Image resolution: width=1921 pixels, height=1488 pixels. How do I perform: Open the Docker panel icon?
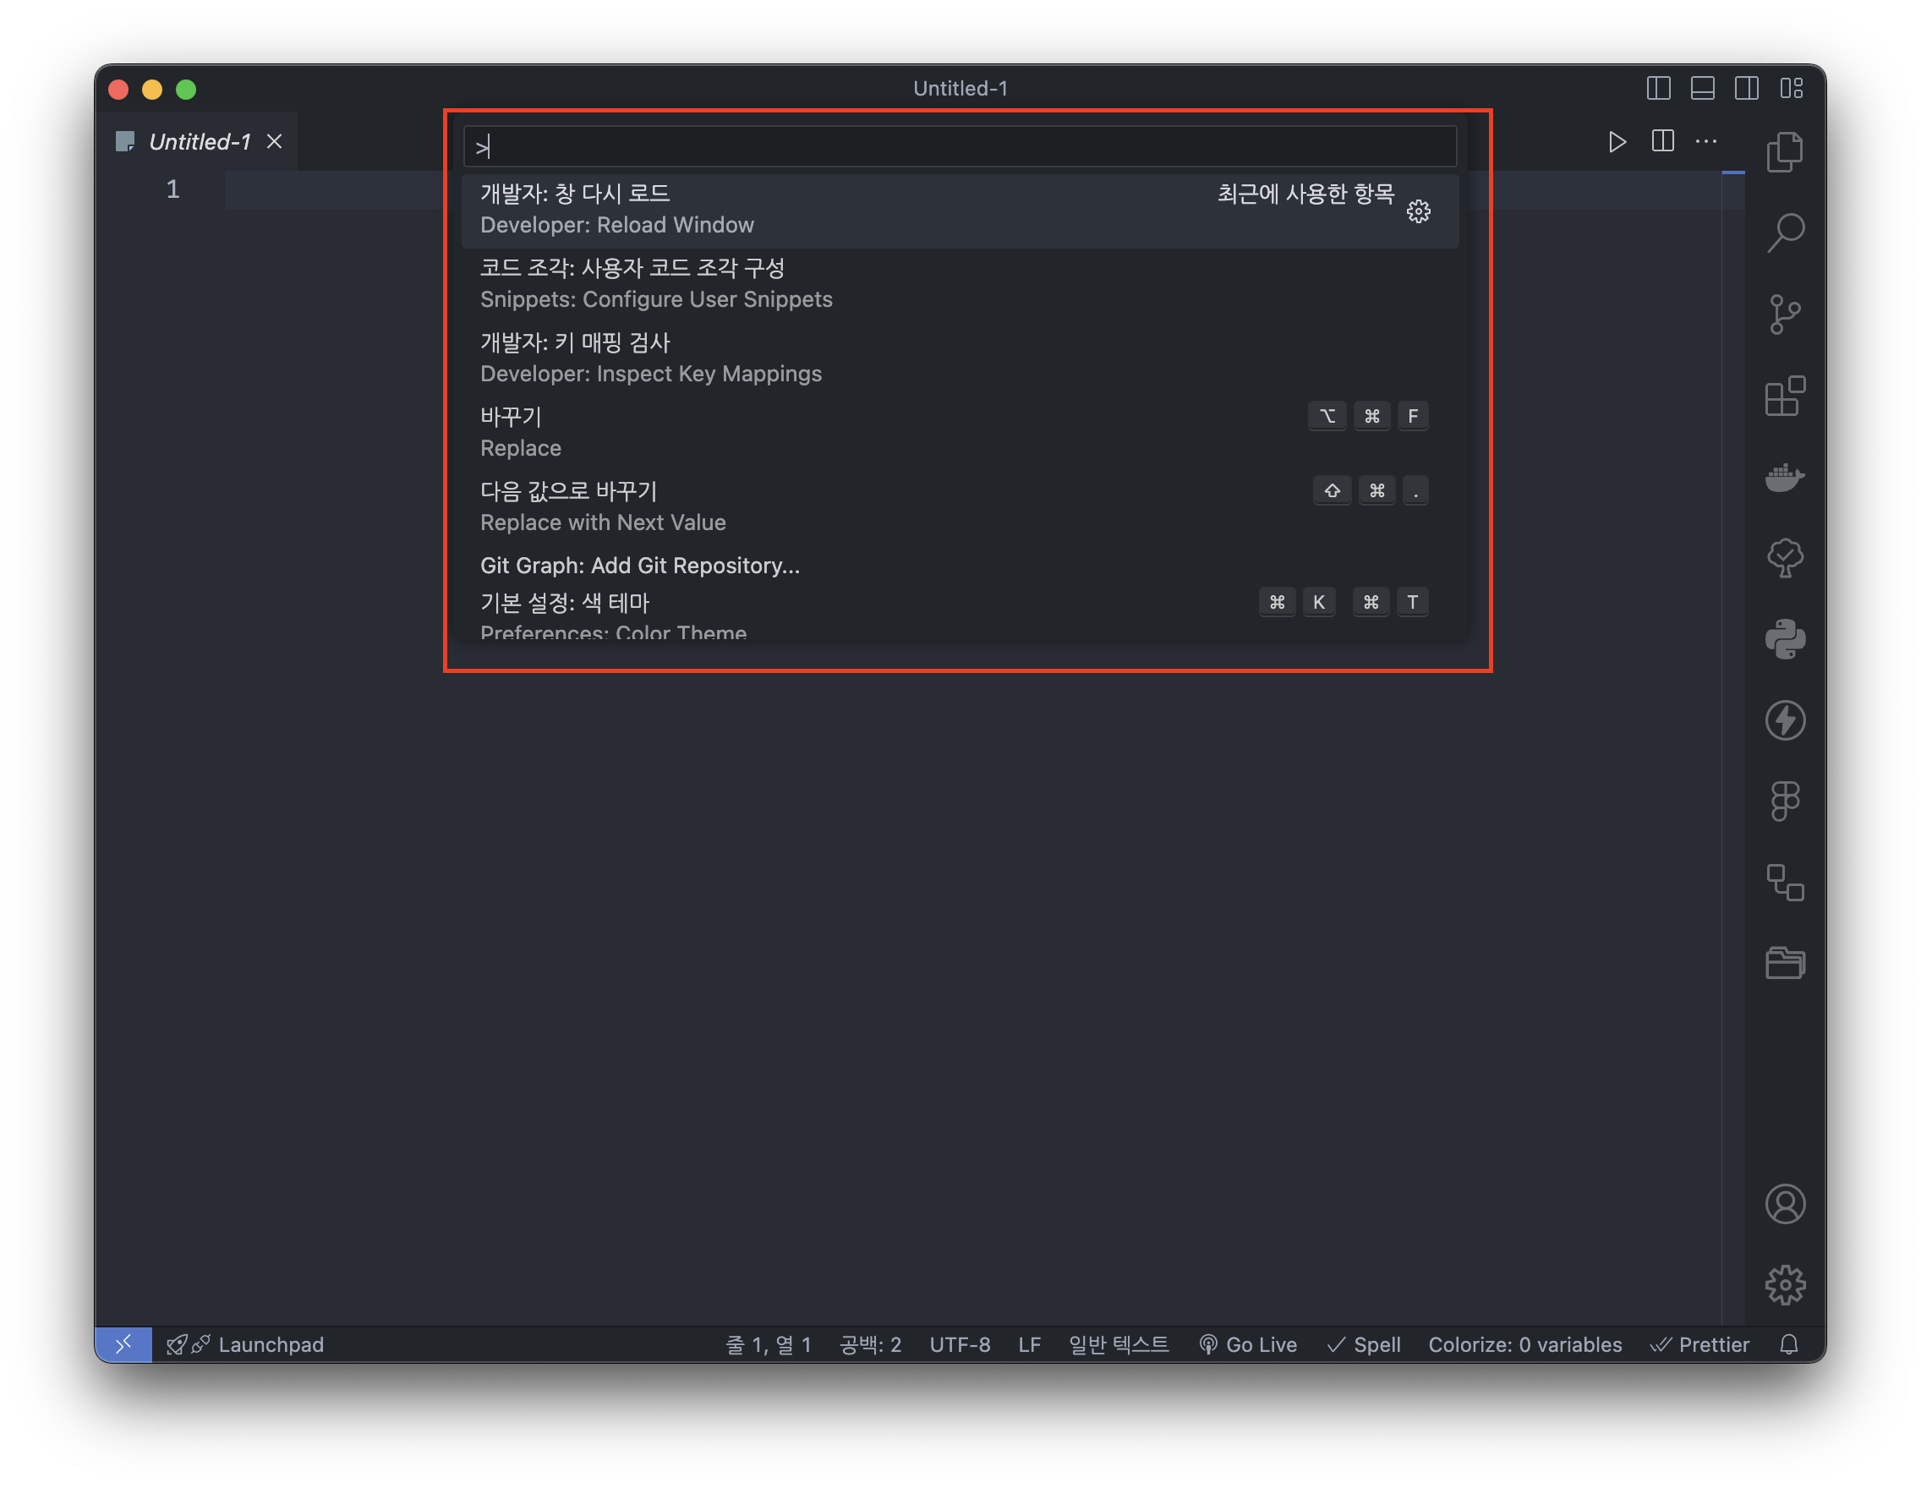1785,478
